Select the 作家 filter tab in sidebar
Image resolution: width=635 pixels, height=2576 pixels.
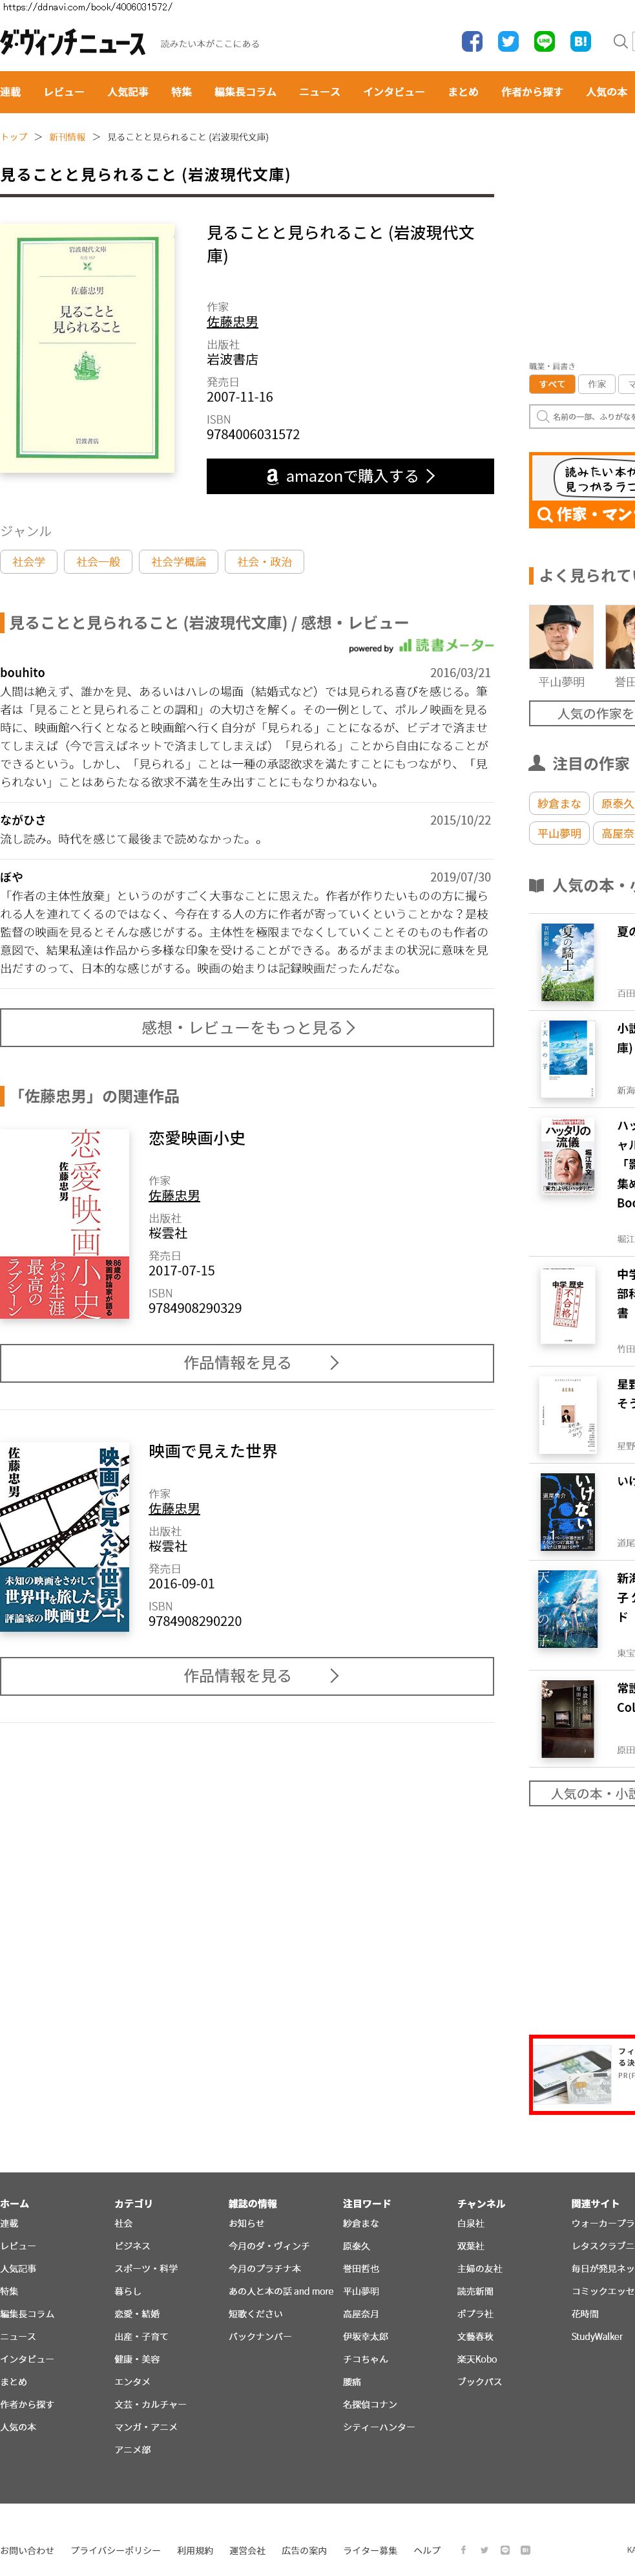click(x=597, y=384)
